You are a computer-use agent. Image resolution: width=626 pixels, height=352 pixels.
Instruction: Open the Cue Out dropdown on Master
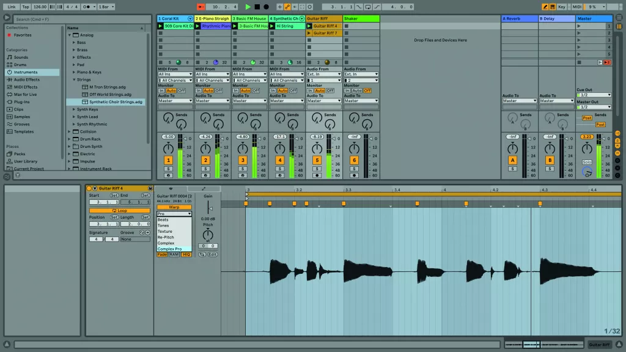click(593, 95)
